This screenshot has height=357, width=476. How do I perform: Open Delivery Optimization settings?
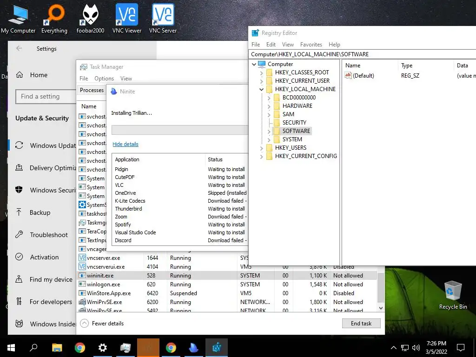(x=46, y=168)
